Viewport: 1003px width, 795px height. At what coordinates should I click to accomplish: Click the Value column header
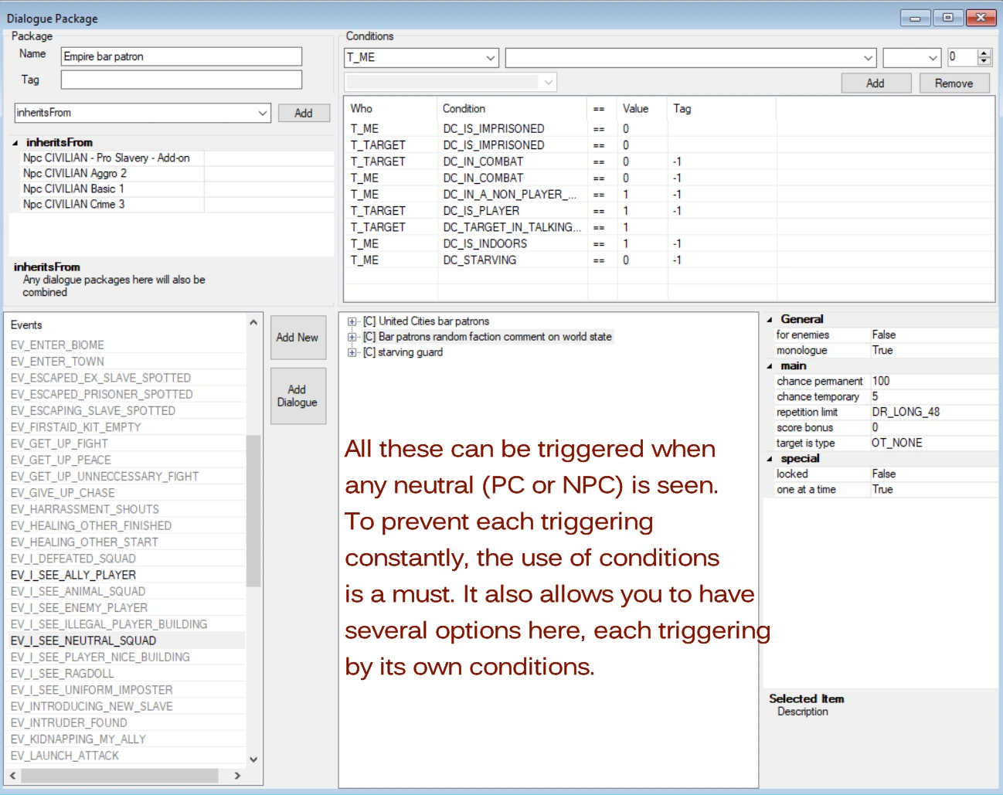tap(641, 109)
